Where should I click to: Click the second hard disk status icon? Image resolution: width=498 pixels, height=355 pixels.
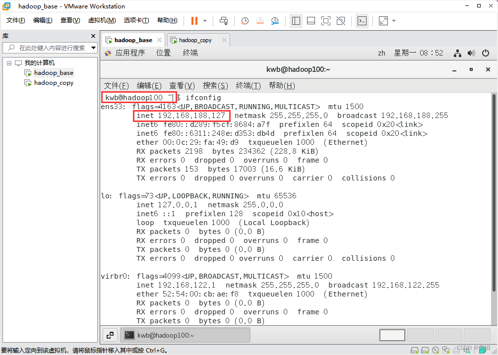click(425, 351)
